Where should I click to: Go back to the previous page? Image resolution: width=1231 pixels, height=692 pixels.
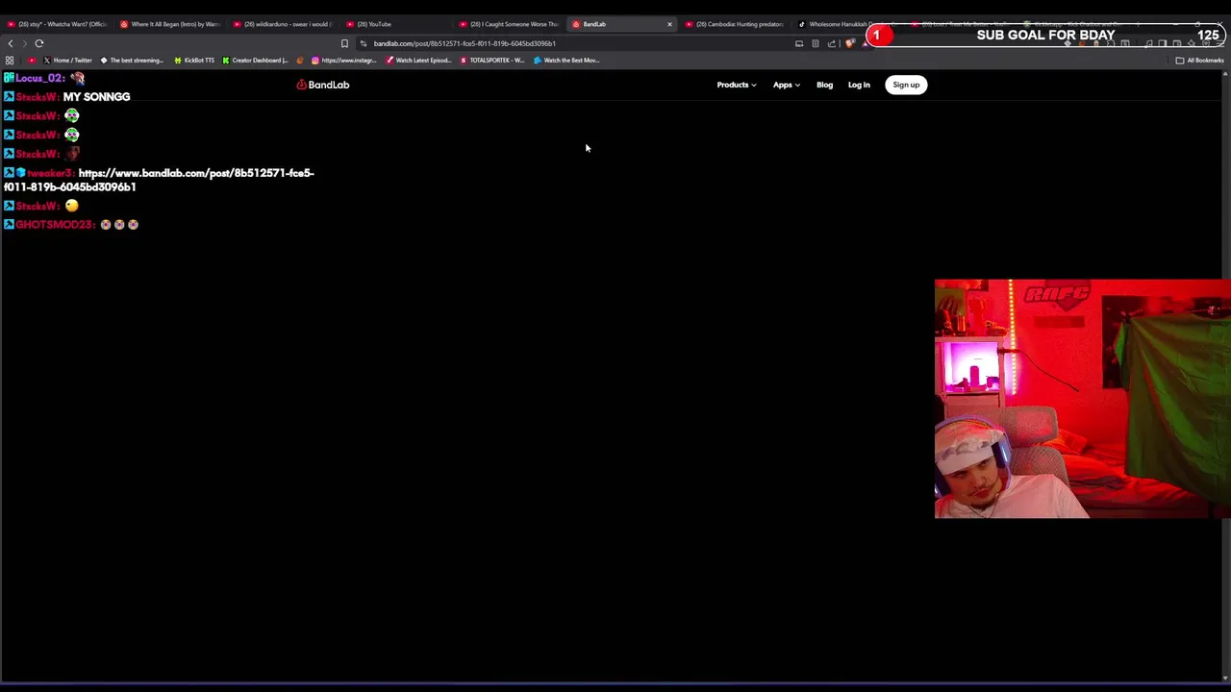tap(11, 43)
